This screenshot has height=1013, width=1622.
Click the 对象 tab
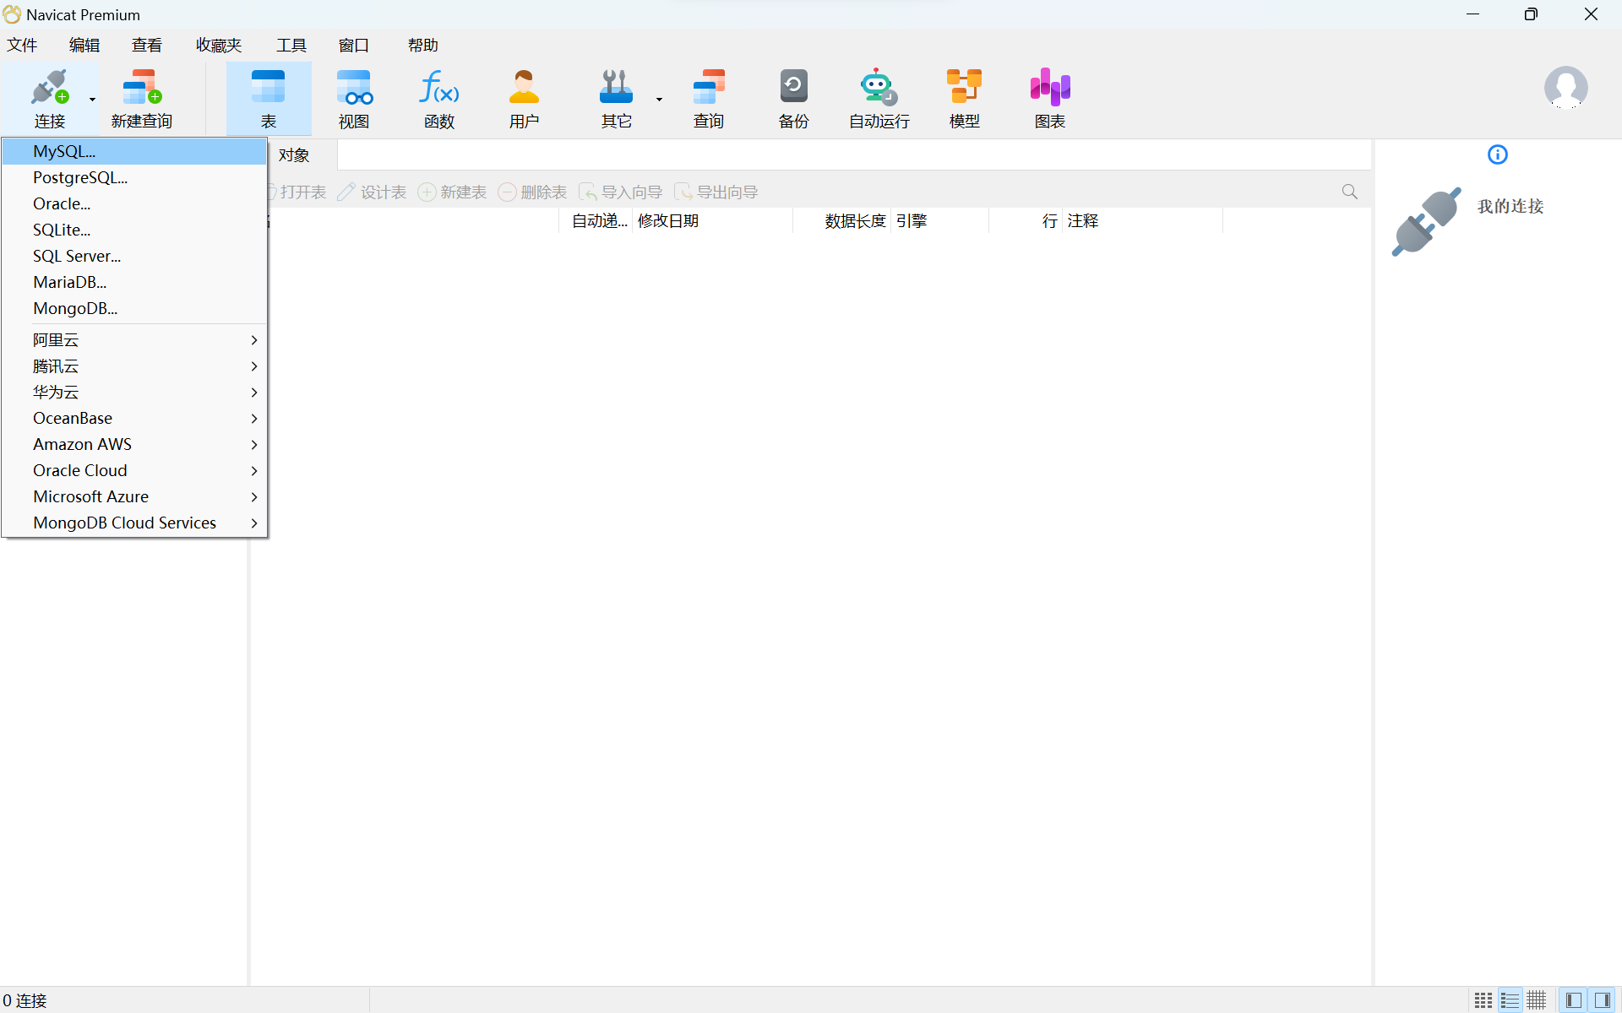(294, 155)
